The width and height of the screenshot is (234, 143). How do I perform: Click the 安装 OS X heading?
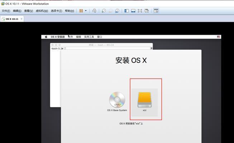tap(131, 60)
